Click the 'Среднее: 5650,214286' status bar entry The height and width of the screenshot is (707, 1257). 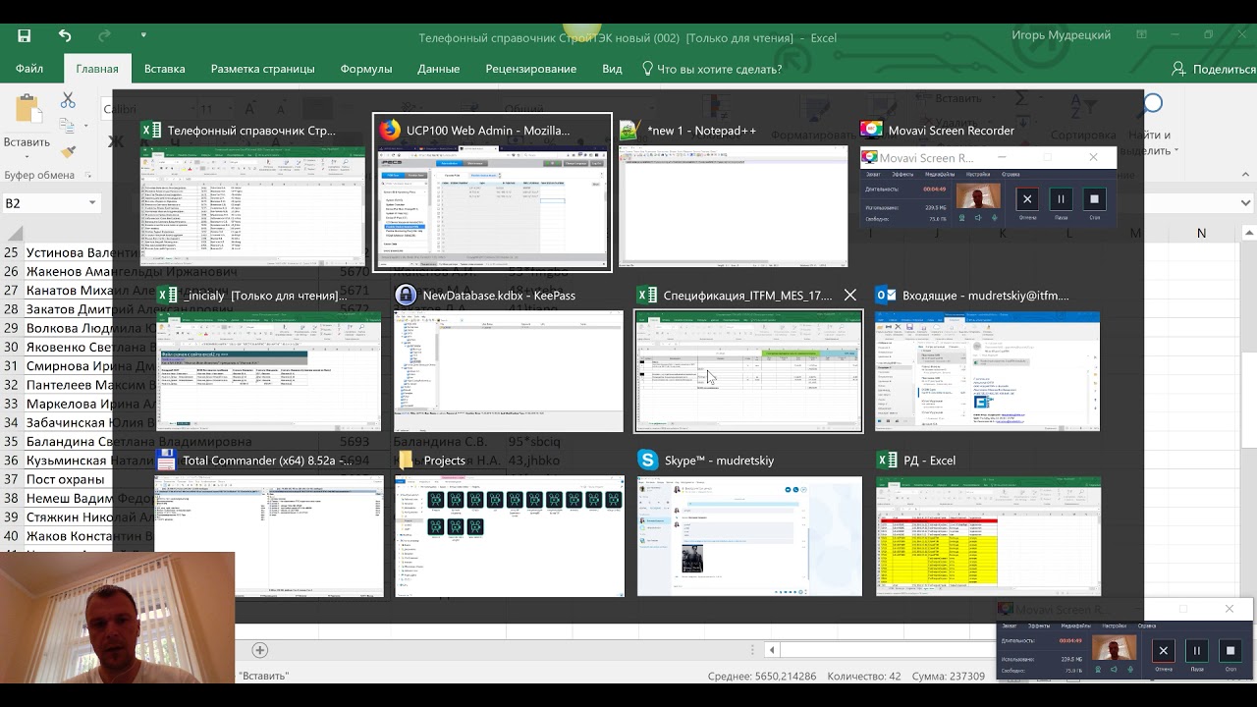click(762, 677)
